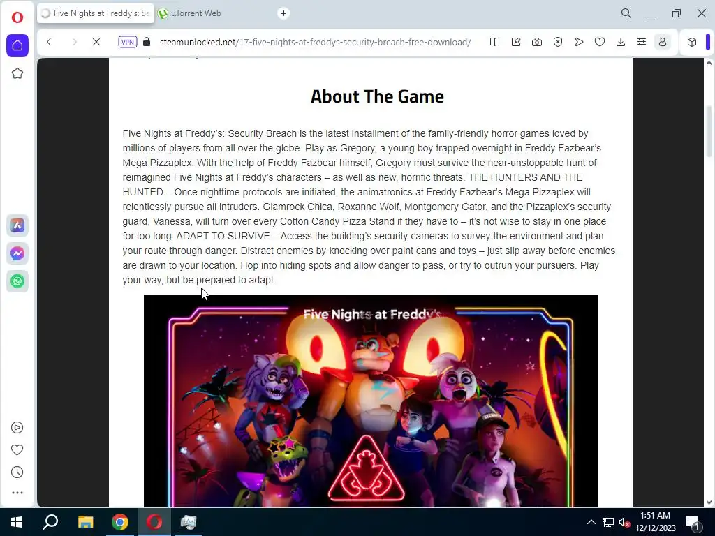This screenshot has height=536, width=715.
Task: Stop loading the page
Action: click(96, 42)
